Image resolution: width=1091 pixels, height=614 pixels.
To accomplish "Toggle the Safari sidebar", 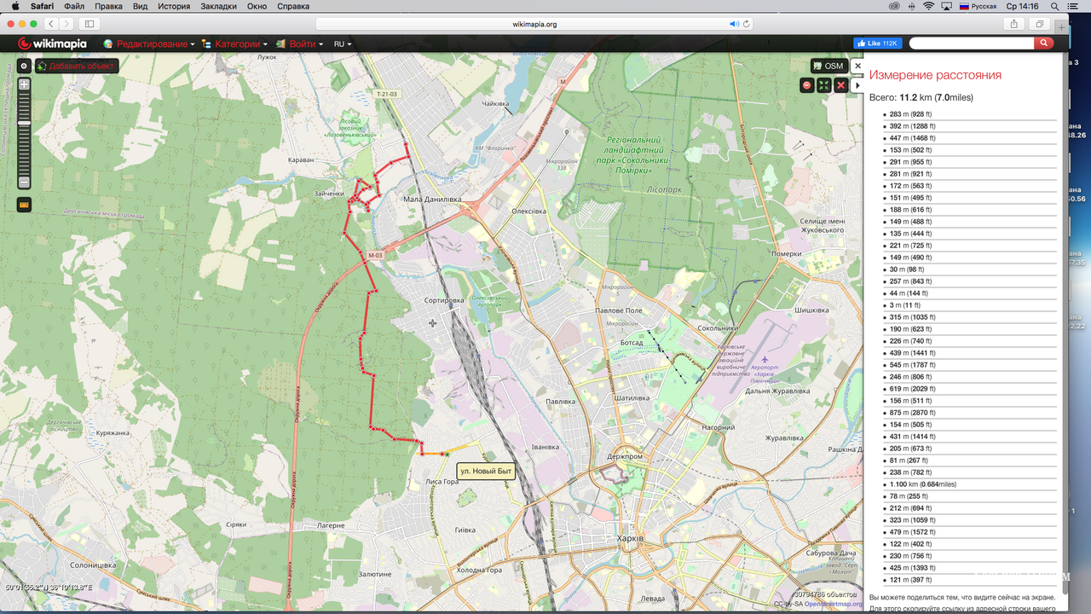I will click(x=89, y=24).
